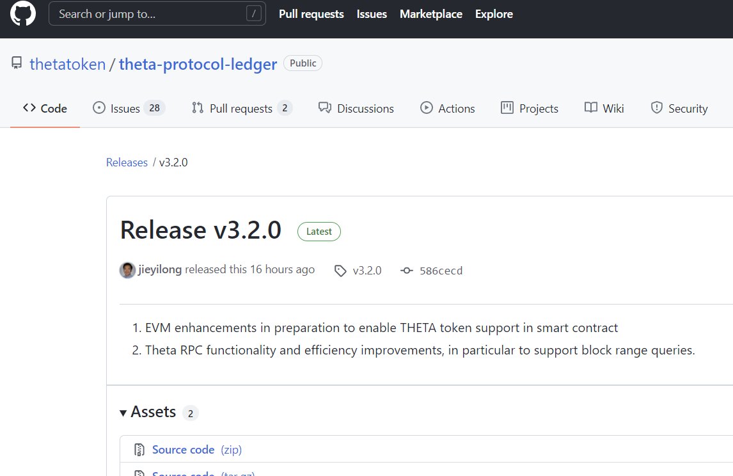Image resolution: width=733 pixels, height=476 pixels.
Task: Click the Code brackets icon
Action: coord(29,107)
